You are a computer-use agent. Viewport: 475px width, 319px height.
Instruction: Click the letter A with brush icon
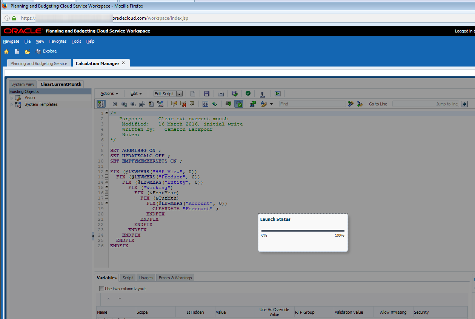264,104
